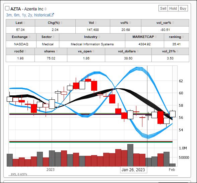Click the market cap value 4384.92

[144, 44]
